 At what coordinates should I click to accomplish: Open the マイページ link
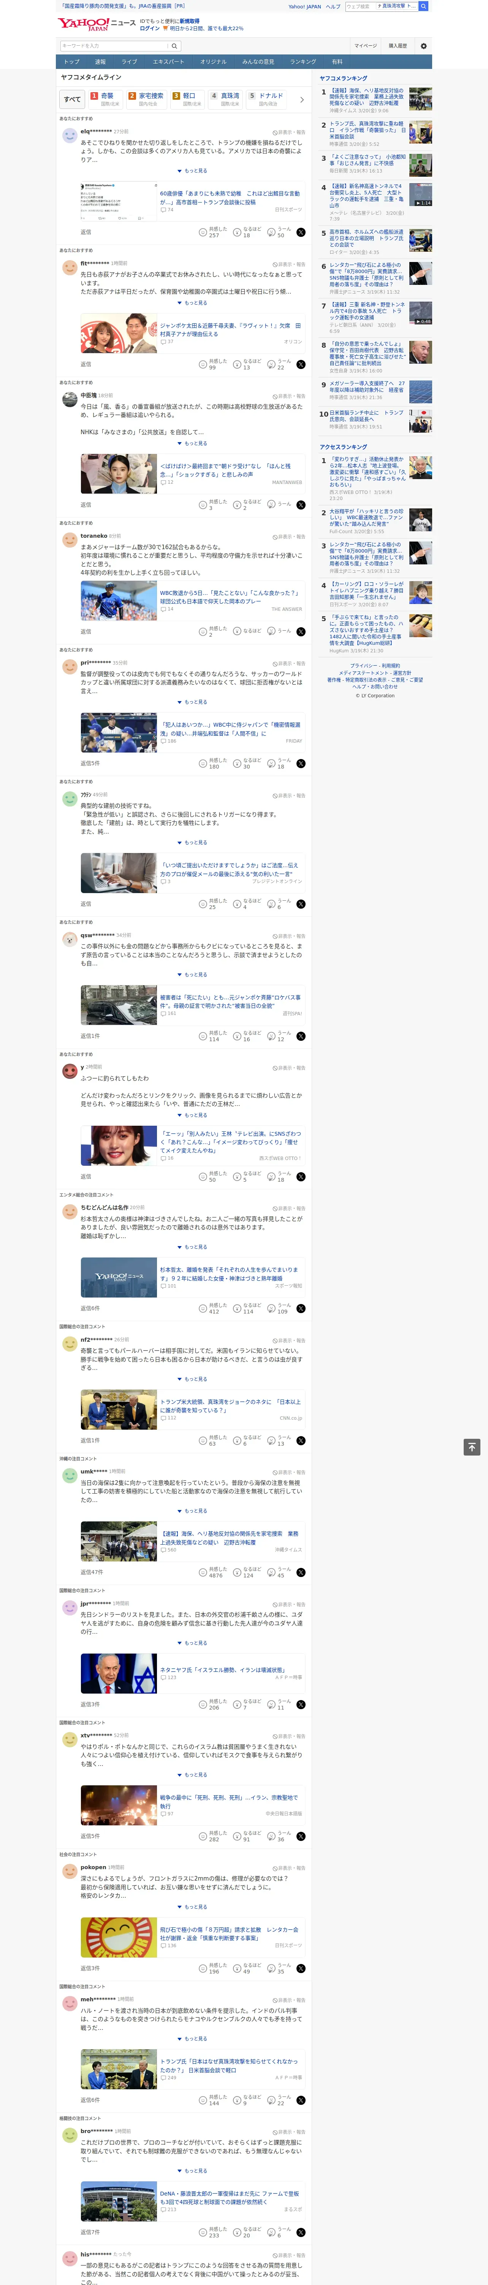[365, 46]
